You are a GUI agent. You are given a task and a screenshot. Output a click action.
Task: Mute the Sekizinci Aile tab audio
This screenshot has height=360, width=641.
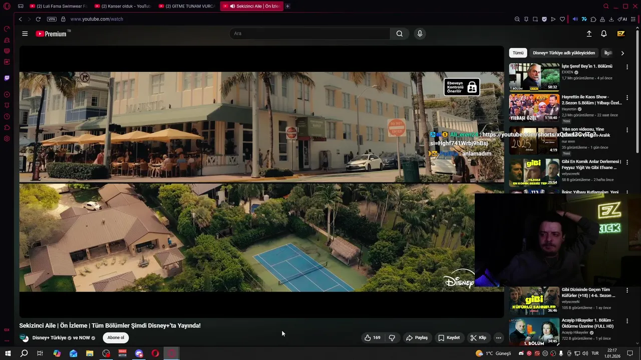[232, 6]
